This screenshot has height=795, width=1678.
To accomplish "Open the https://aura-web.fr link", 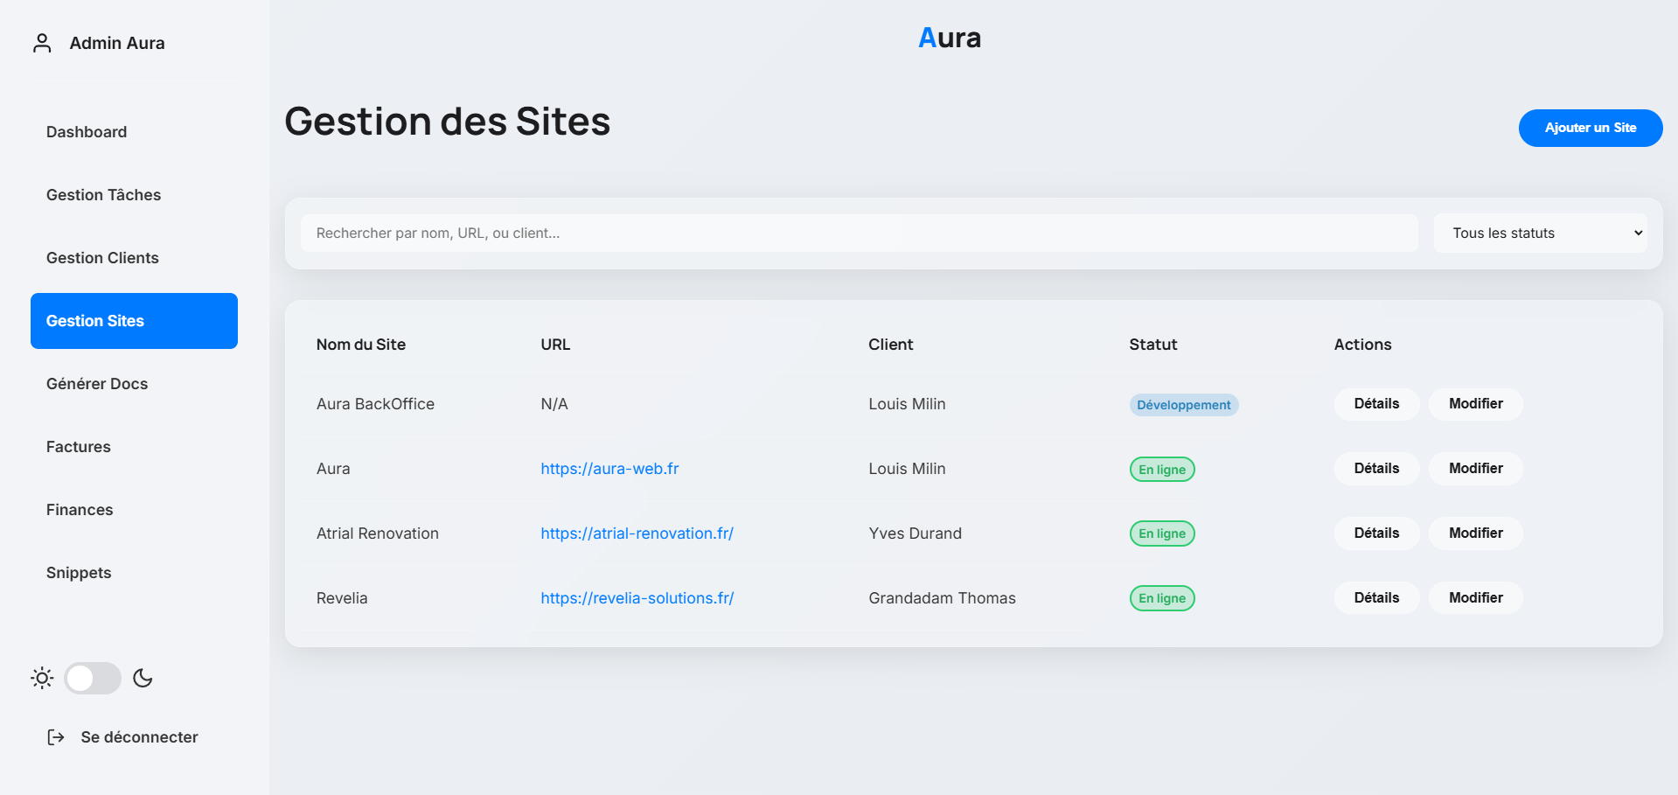I will [x=609, y=469].
